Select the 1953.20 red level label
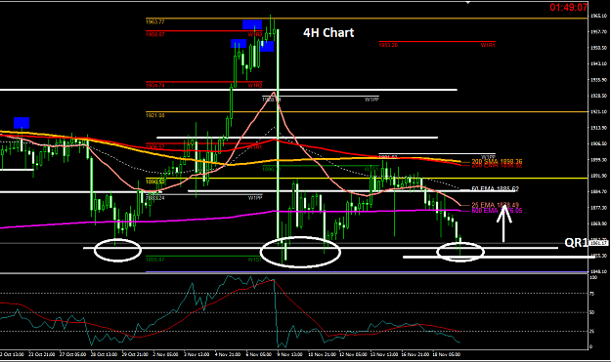Screen dimensions: 611x362 pyautogui.click(x=388, y=45)
